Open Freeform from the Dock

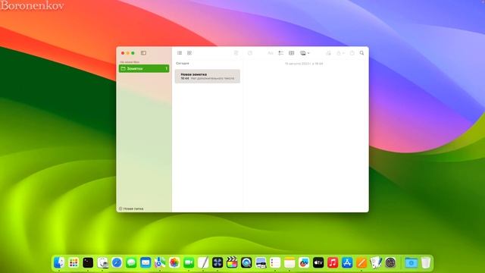click(x=304, y=262)
